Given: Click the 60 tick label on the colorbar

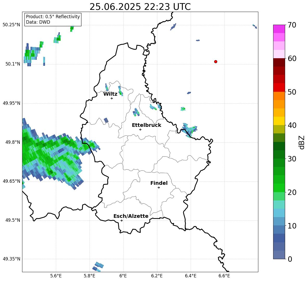Looking at the screenshot, I should tap(292, 58).
